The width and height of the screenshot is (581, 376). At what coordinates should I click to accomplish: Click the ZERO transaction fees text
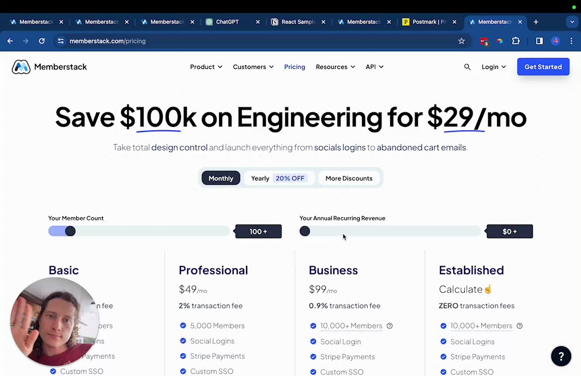click(477, 306)
